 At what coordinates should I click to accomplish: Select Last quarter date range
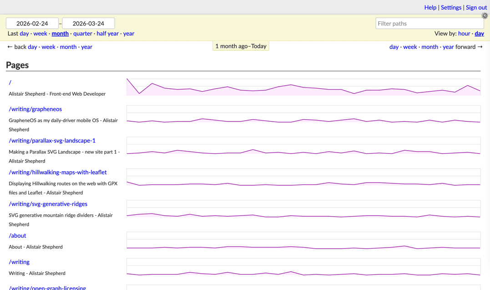click(83, 33)
